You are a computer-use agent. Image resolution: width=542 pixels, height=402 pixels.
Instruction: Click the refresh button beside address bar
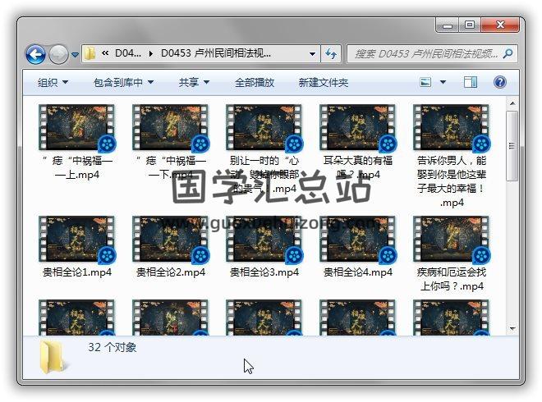tap(332, 54)
